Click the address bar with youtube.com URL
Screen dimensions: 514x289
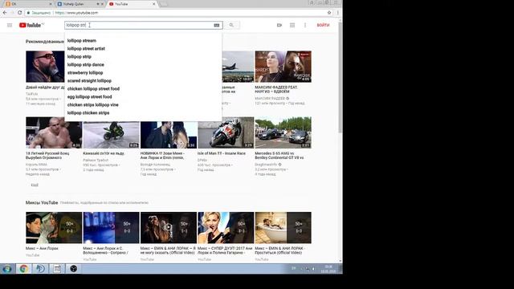click(177, 13)
